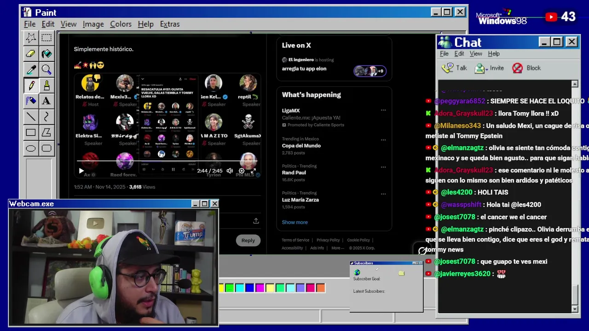Open the Cookie Policy link
The image size is (589, 331).
(x=358, y=240)
